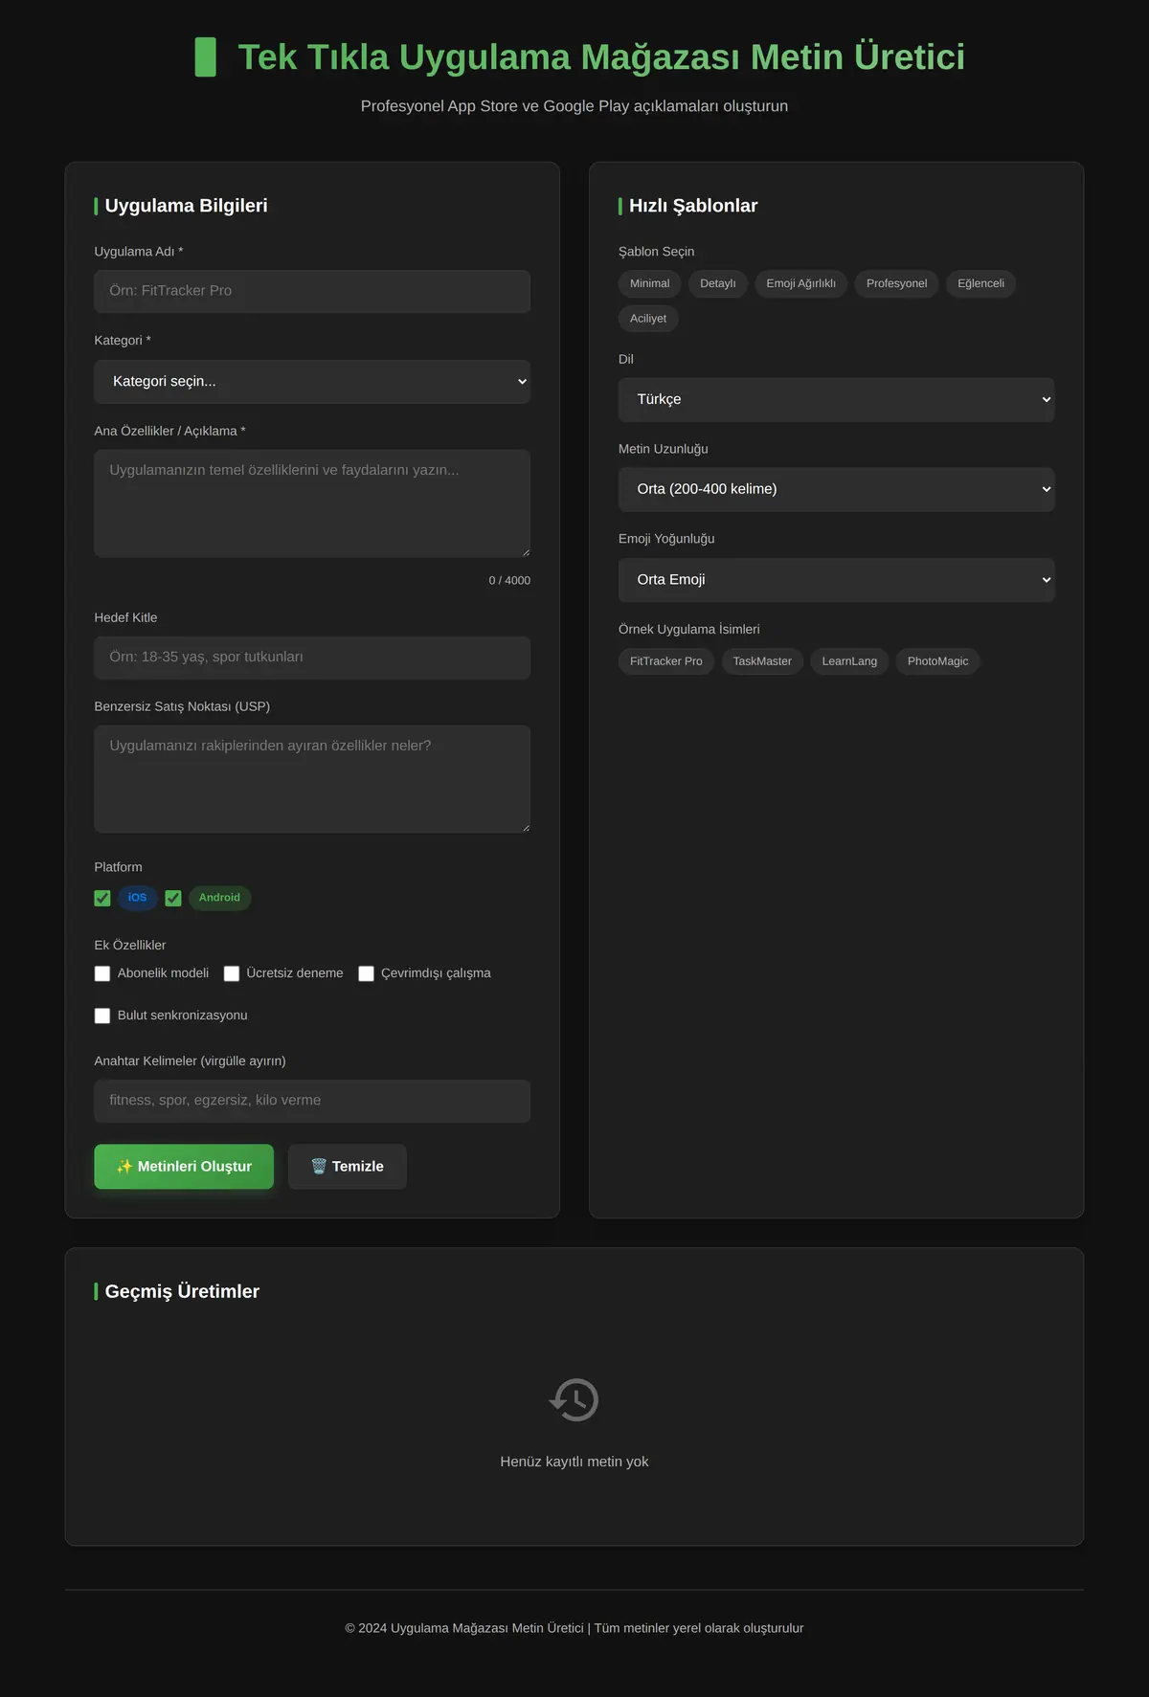Check Bulut senkronizasyonu
This screenshot has height=1697, width=1149.
[102, 1016]
